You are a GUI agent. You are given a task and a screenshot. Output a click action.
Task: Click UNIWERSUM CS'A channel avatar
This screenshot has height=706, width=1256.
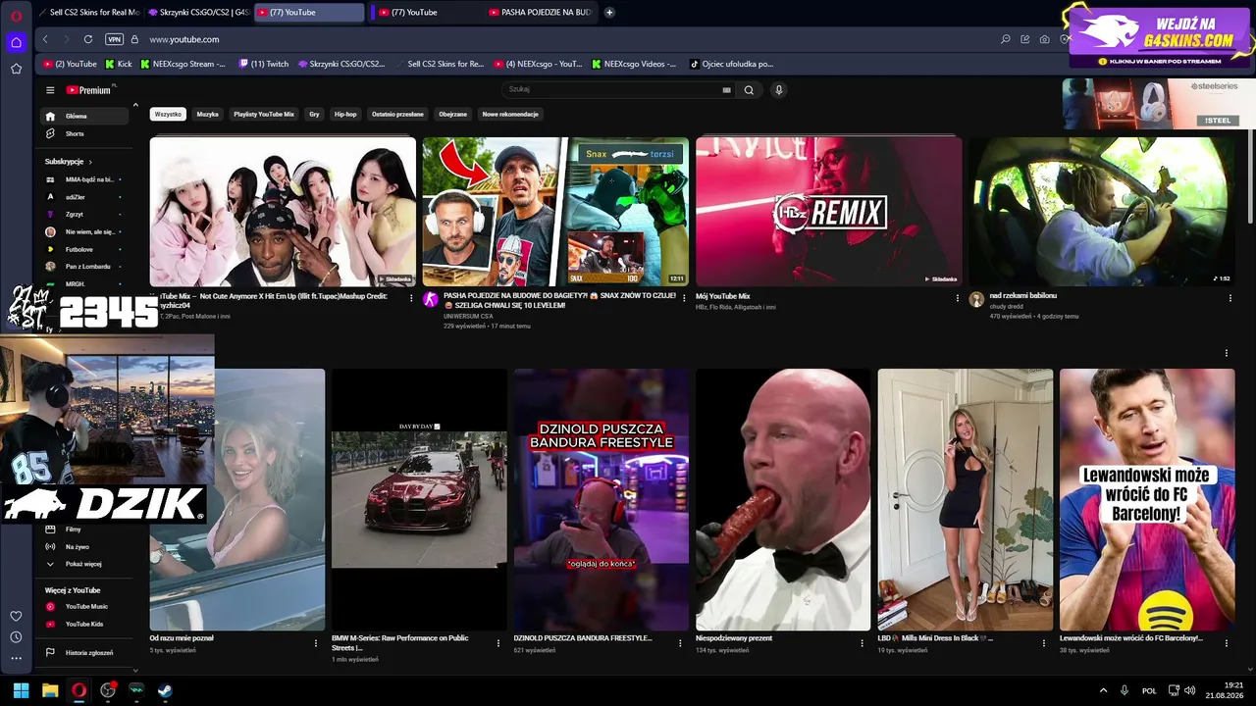pyautogui.click(x=431, y=299)
